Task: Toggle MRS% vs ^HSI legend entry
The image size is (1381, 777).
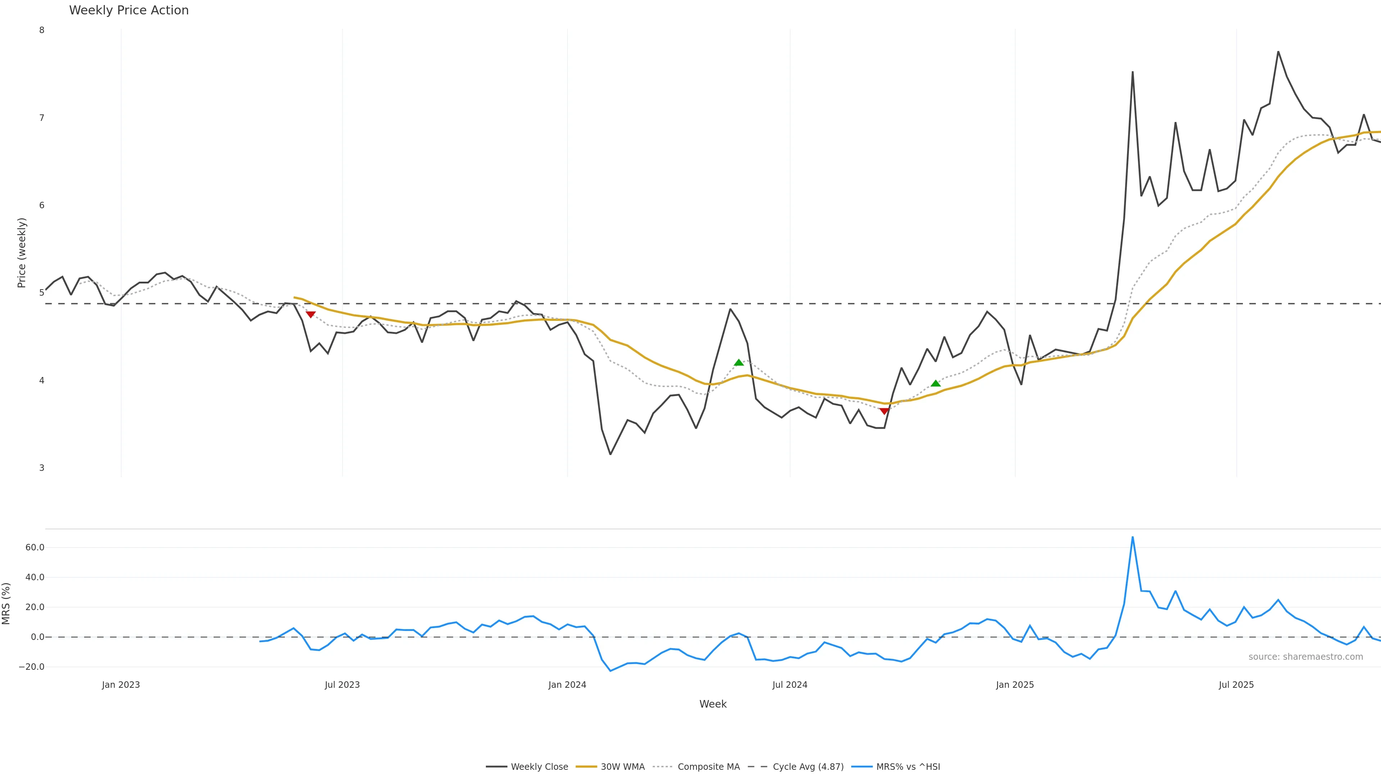Action: (908, 767)
